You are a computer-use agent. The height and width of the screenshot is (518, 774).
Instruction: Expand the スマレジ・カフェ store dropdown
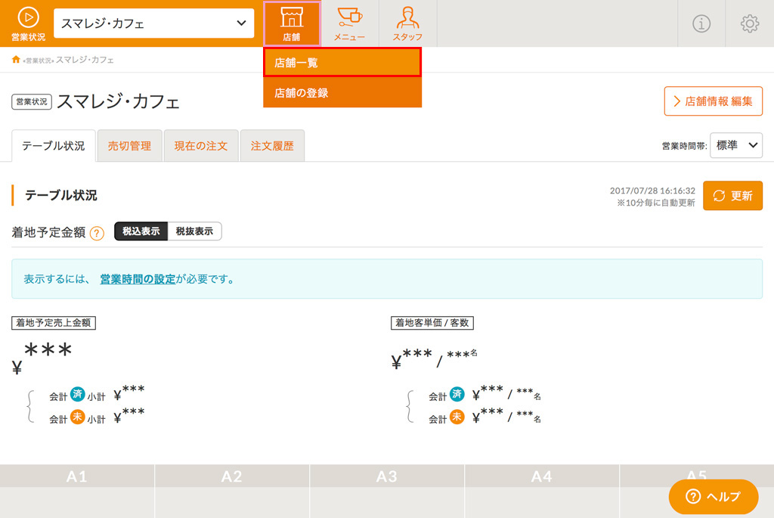click(x=153, y=23)
